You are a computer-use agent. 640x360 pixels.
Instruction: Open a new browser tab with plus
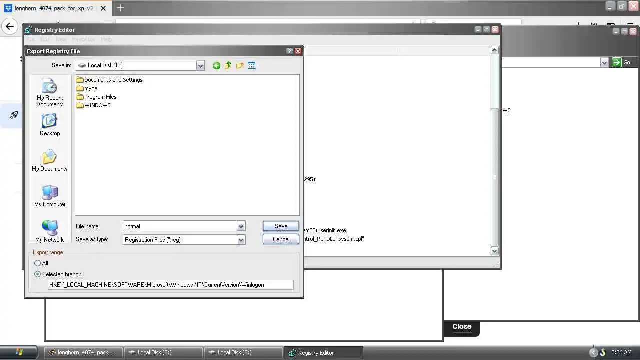120,8
